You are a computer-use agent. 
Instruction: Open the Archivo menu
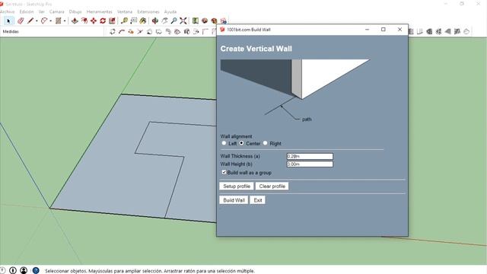7,11
